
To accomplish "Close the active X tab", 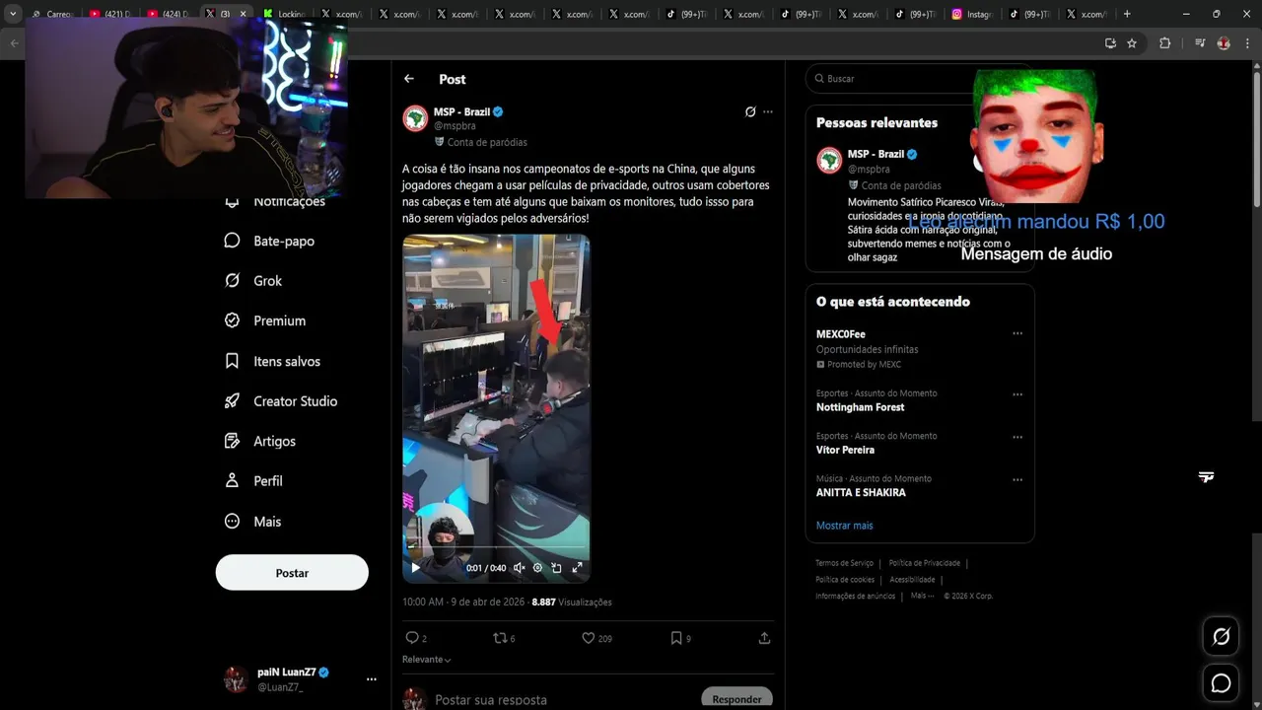I will (243, 14).
